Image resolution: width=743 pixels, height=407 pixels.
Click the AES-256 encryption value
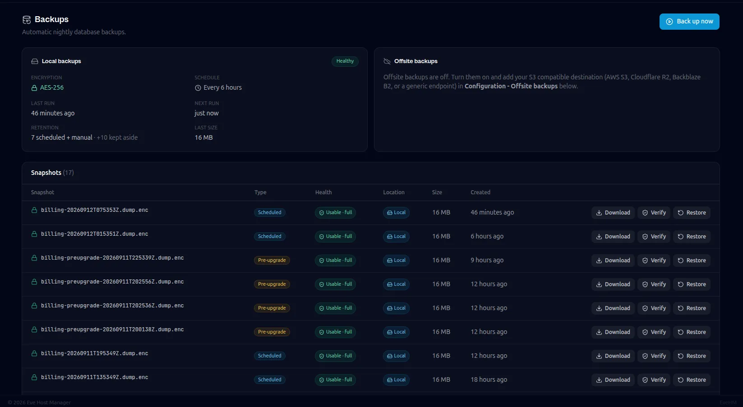tap(52, 88)
